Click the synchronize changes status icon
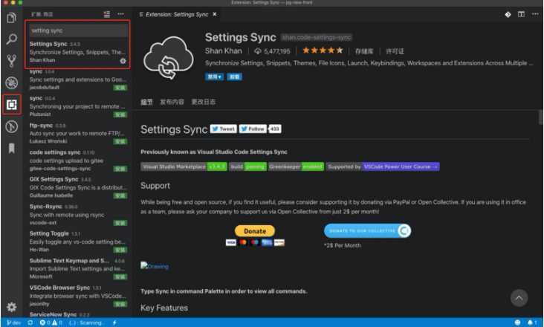 click(x=30, y=323)
